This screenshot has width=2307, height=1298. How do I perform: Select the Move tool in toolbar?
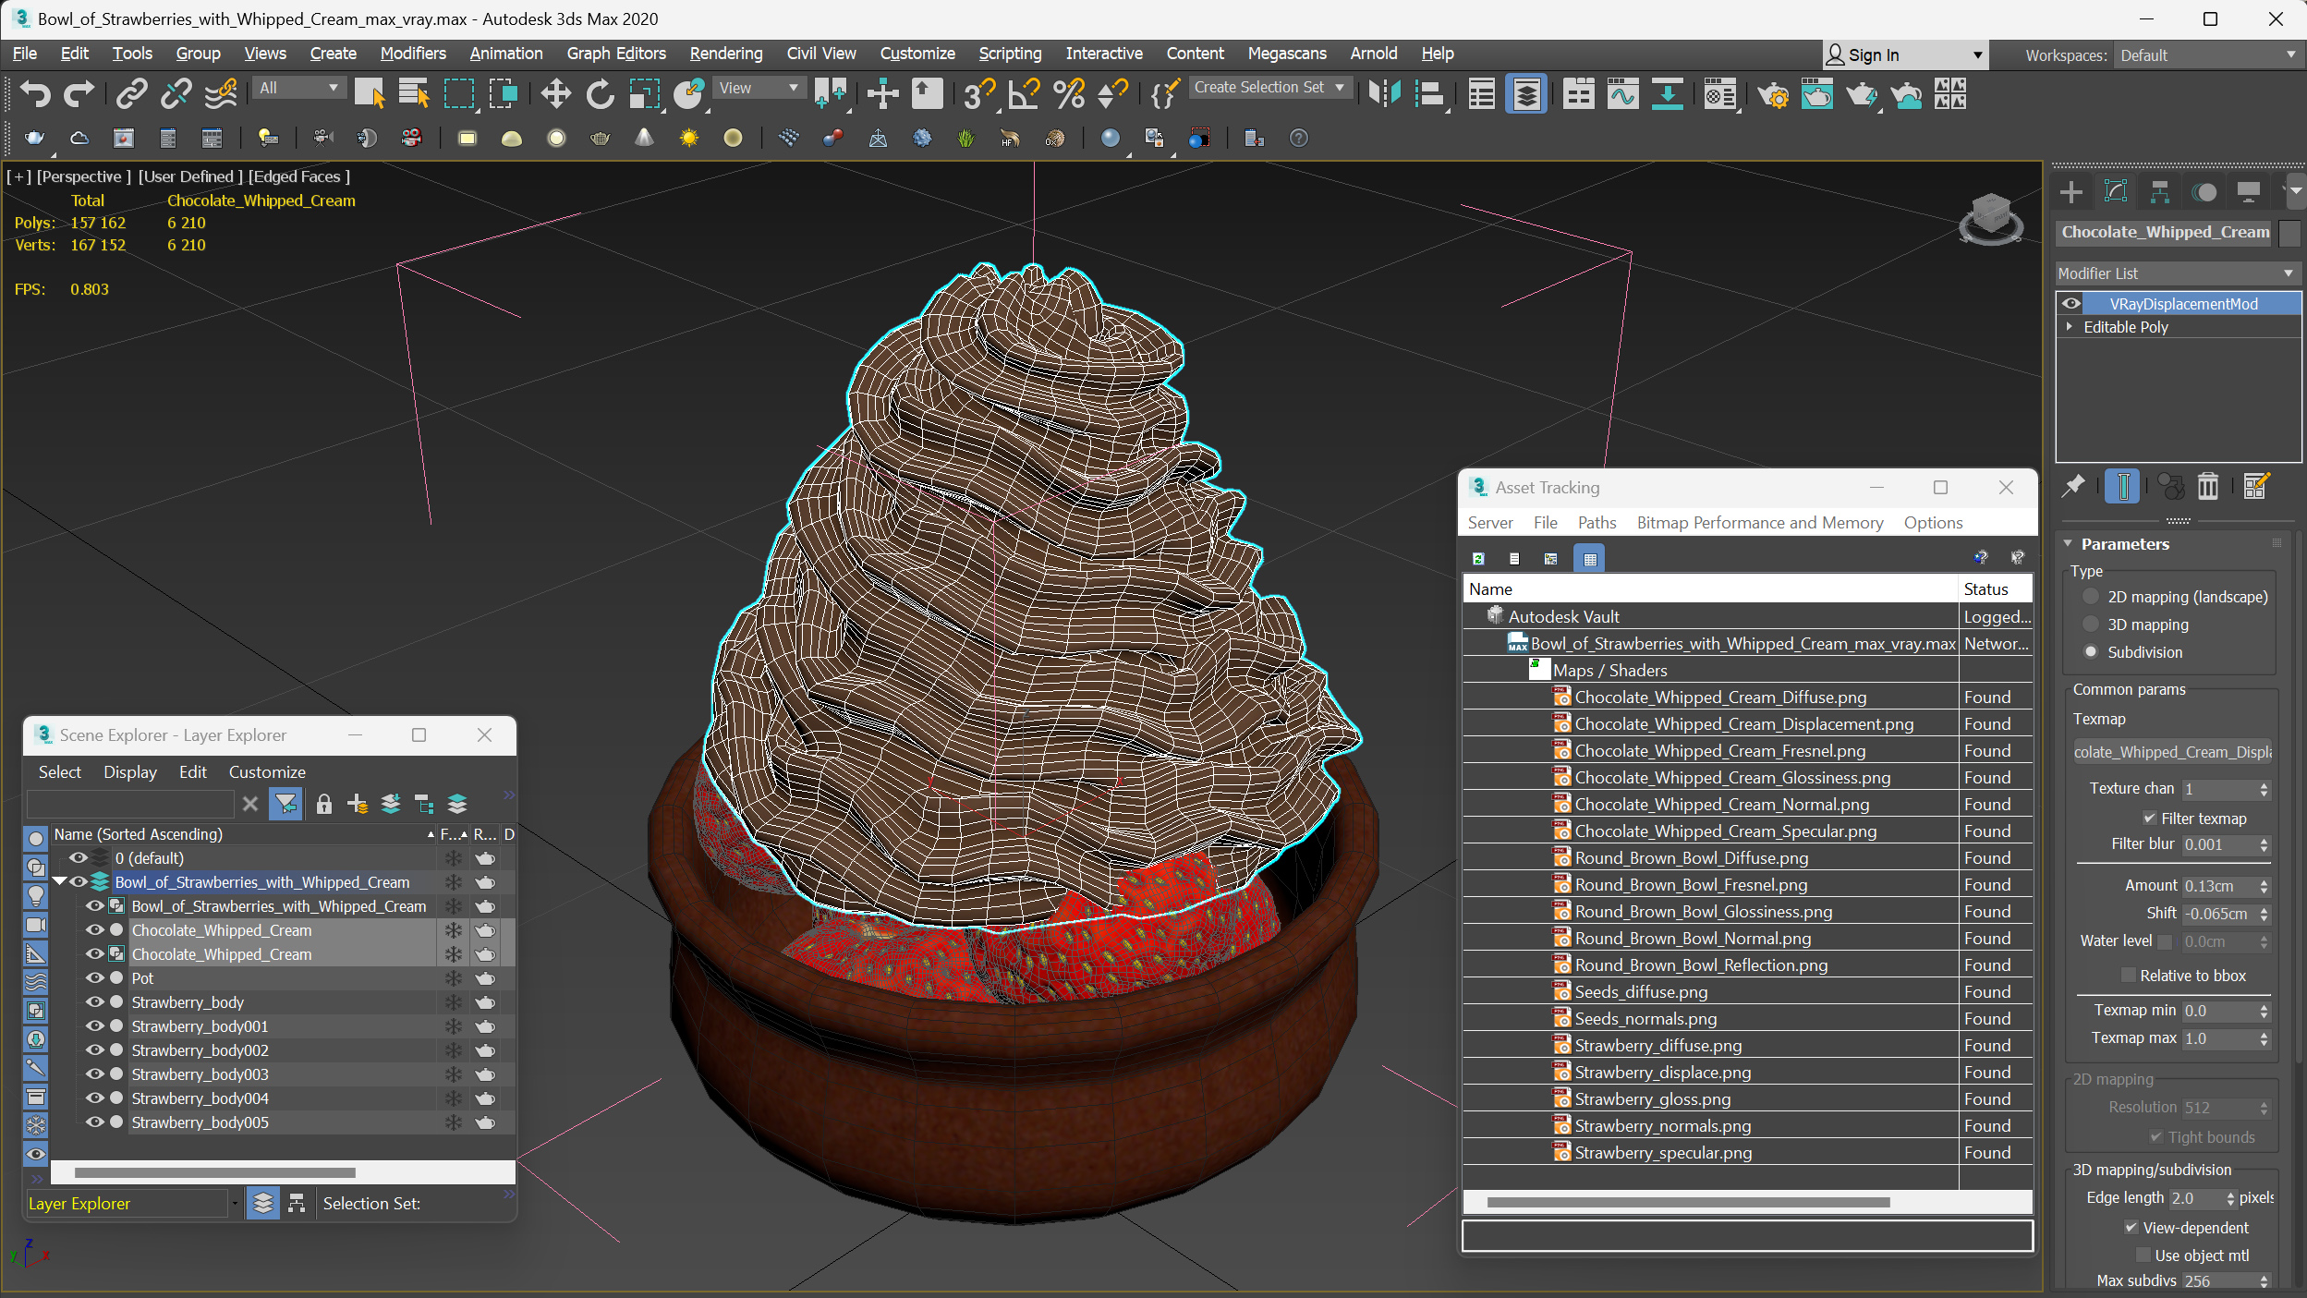point(554,95)
